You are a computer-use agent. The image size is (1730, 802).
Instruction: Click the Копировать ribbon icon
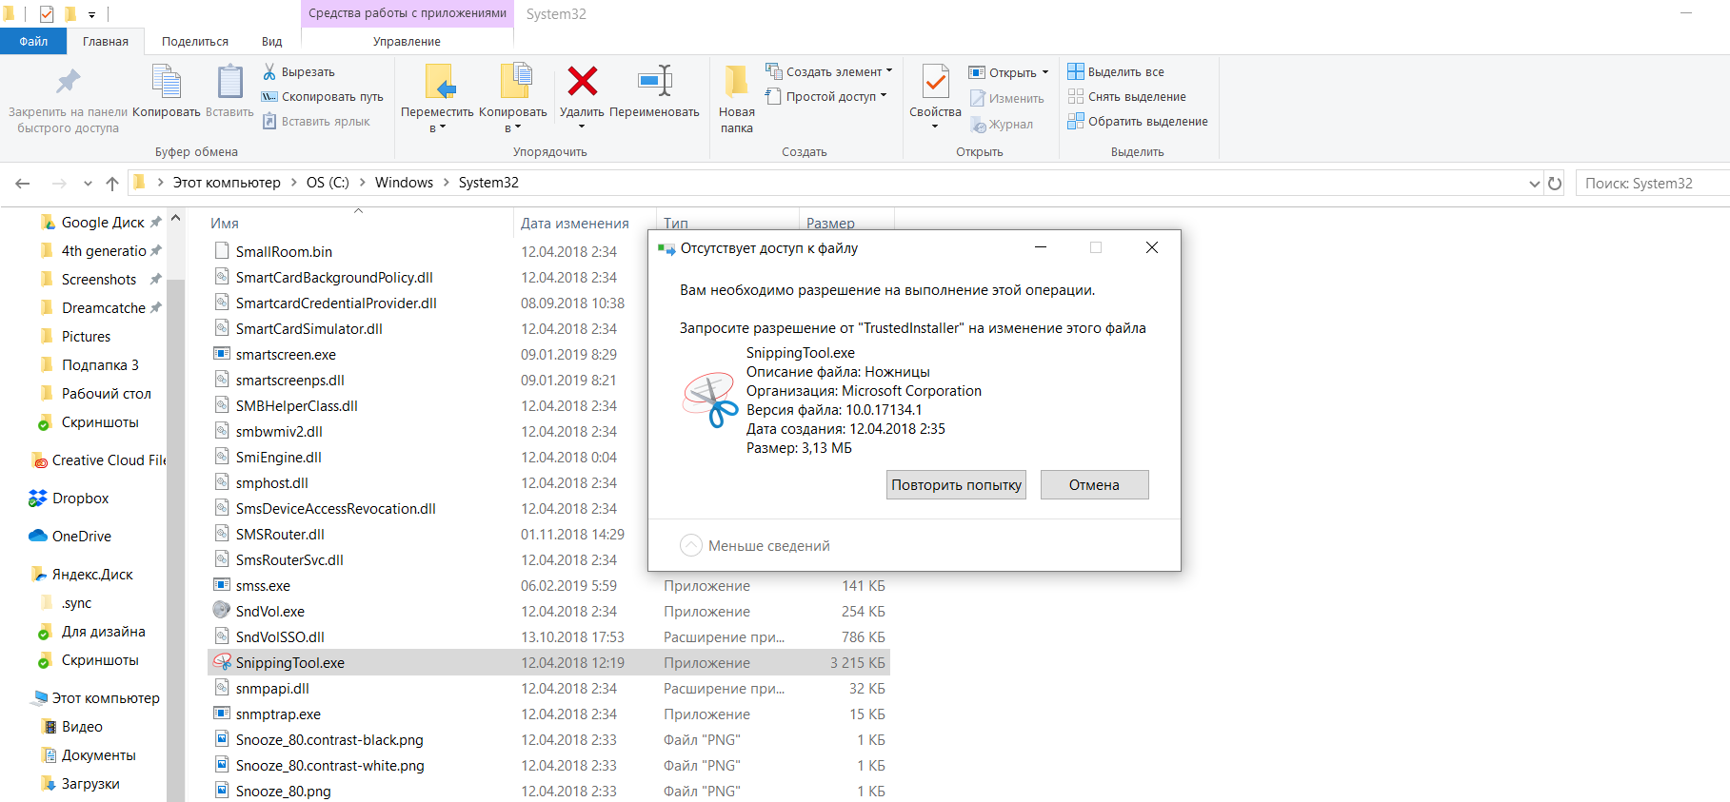point(166,82)
